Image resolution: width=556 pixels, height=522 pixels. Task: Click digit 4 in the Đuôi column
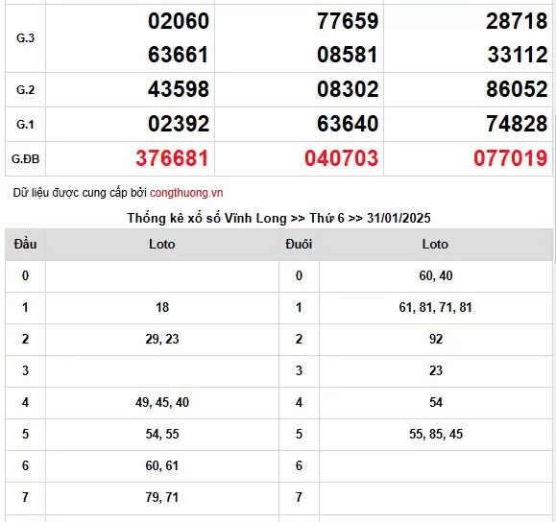point(299,403)
